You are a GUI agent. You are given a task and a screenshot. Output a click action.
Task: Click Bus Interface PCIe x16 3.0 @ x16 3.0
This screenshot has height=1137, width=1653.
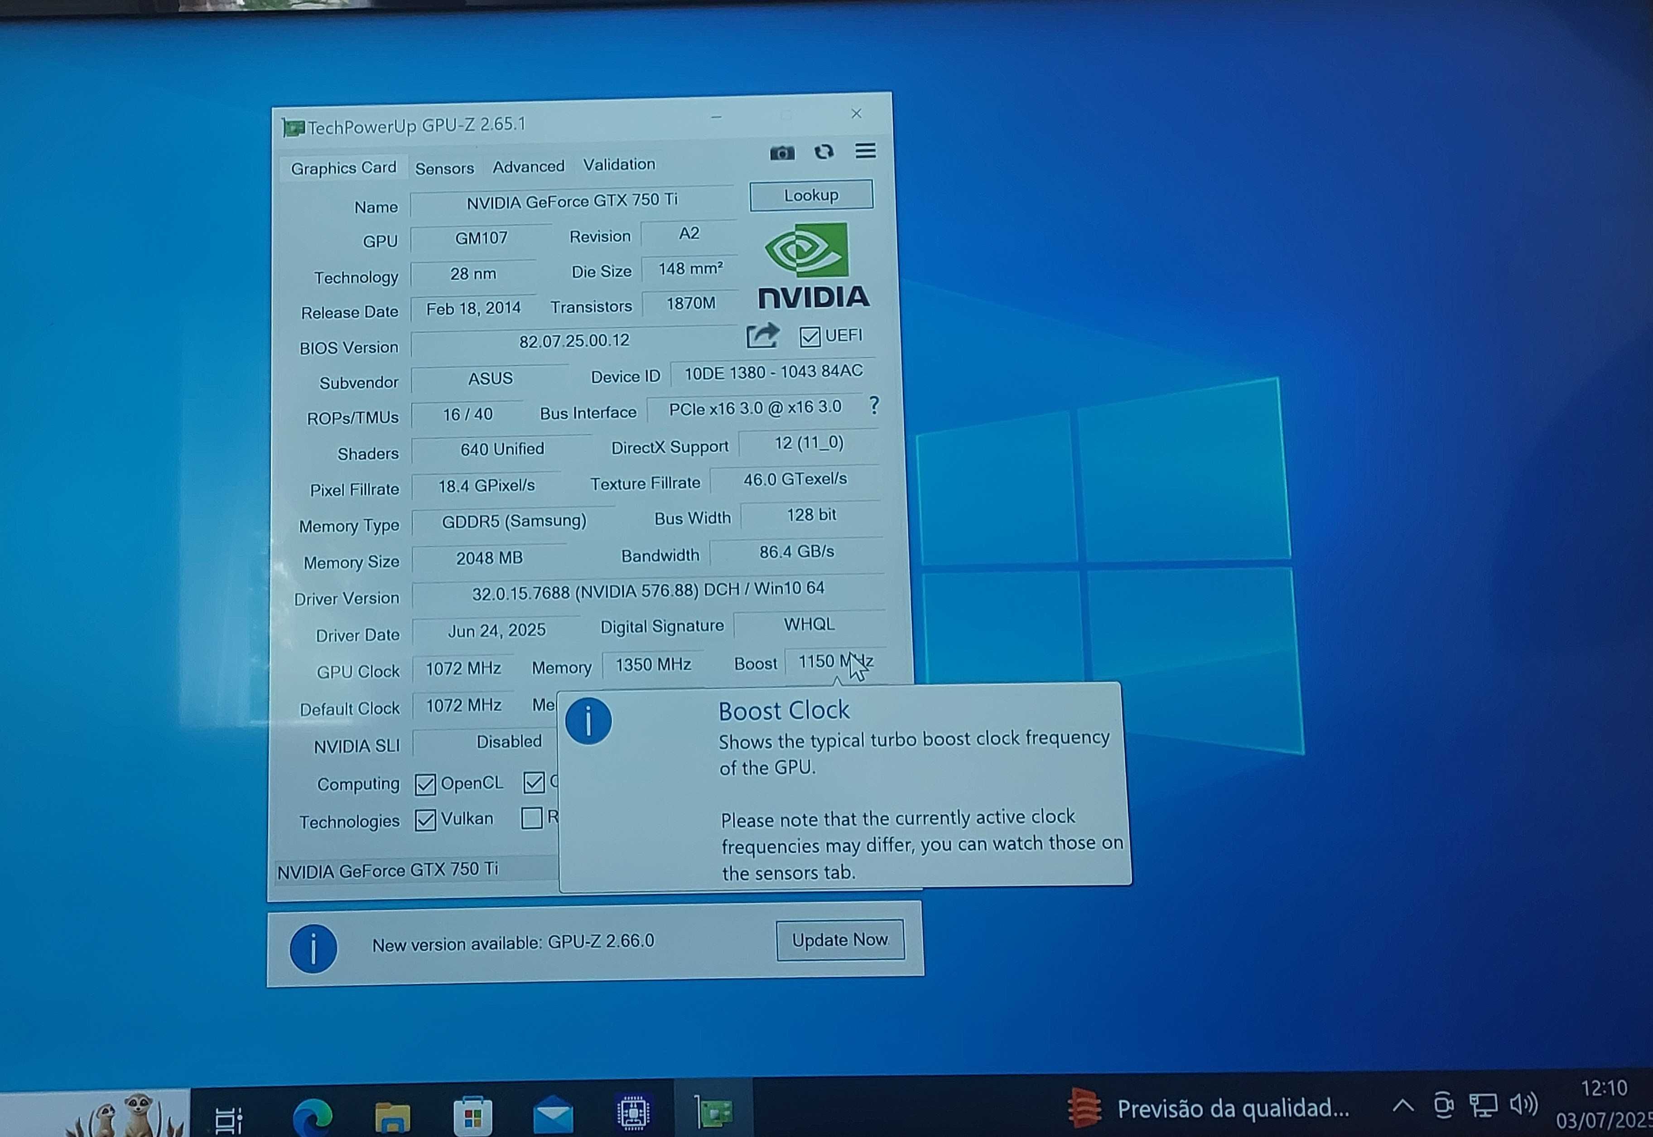coord(755,408)
